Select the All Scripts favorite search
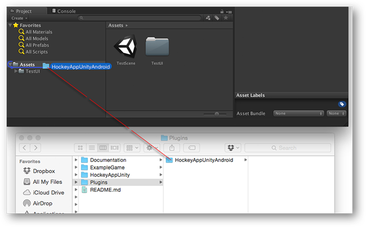Viewport: 366px width, 227px height. (x=33, y=52)
